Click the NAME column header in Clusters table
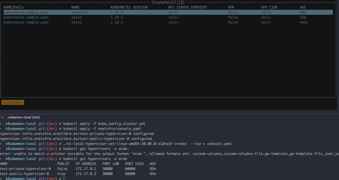This screenshot has width=339, height=180. pos(76,7)
